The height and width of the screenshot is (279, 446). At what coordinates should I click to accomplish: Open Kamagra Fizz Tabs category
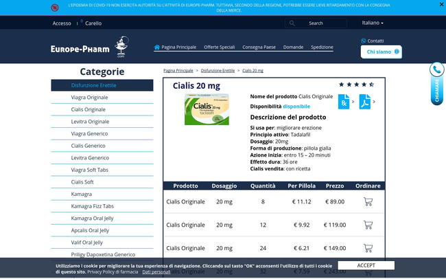93,206
